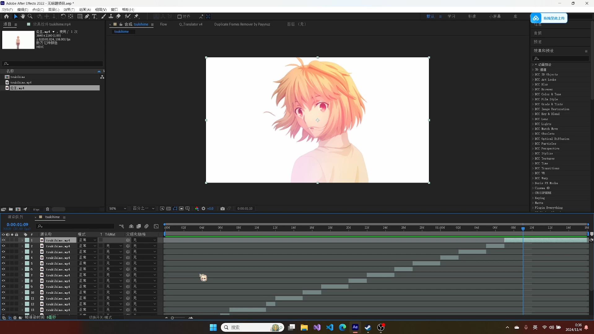Open TrkMat dropdown for layer 2
Viewport: 594px width, 334px height.
(114, 246)
